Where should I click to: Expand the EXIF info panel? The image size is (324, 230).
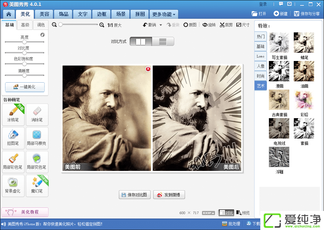(x=209, y=213)
